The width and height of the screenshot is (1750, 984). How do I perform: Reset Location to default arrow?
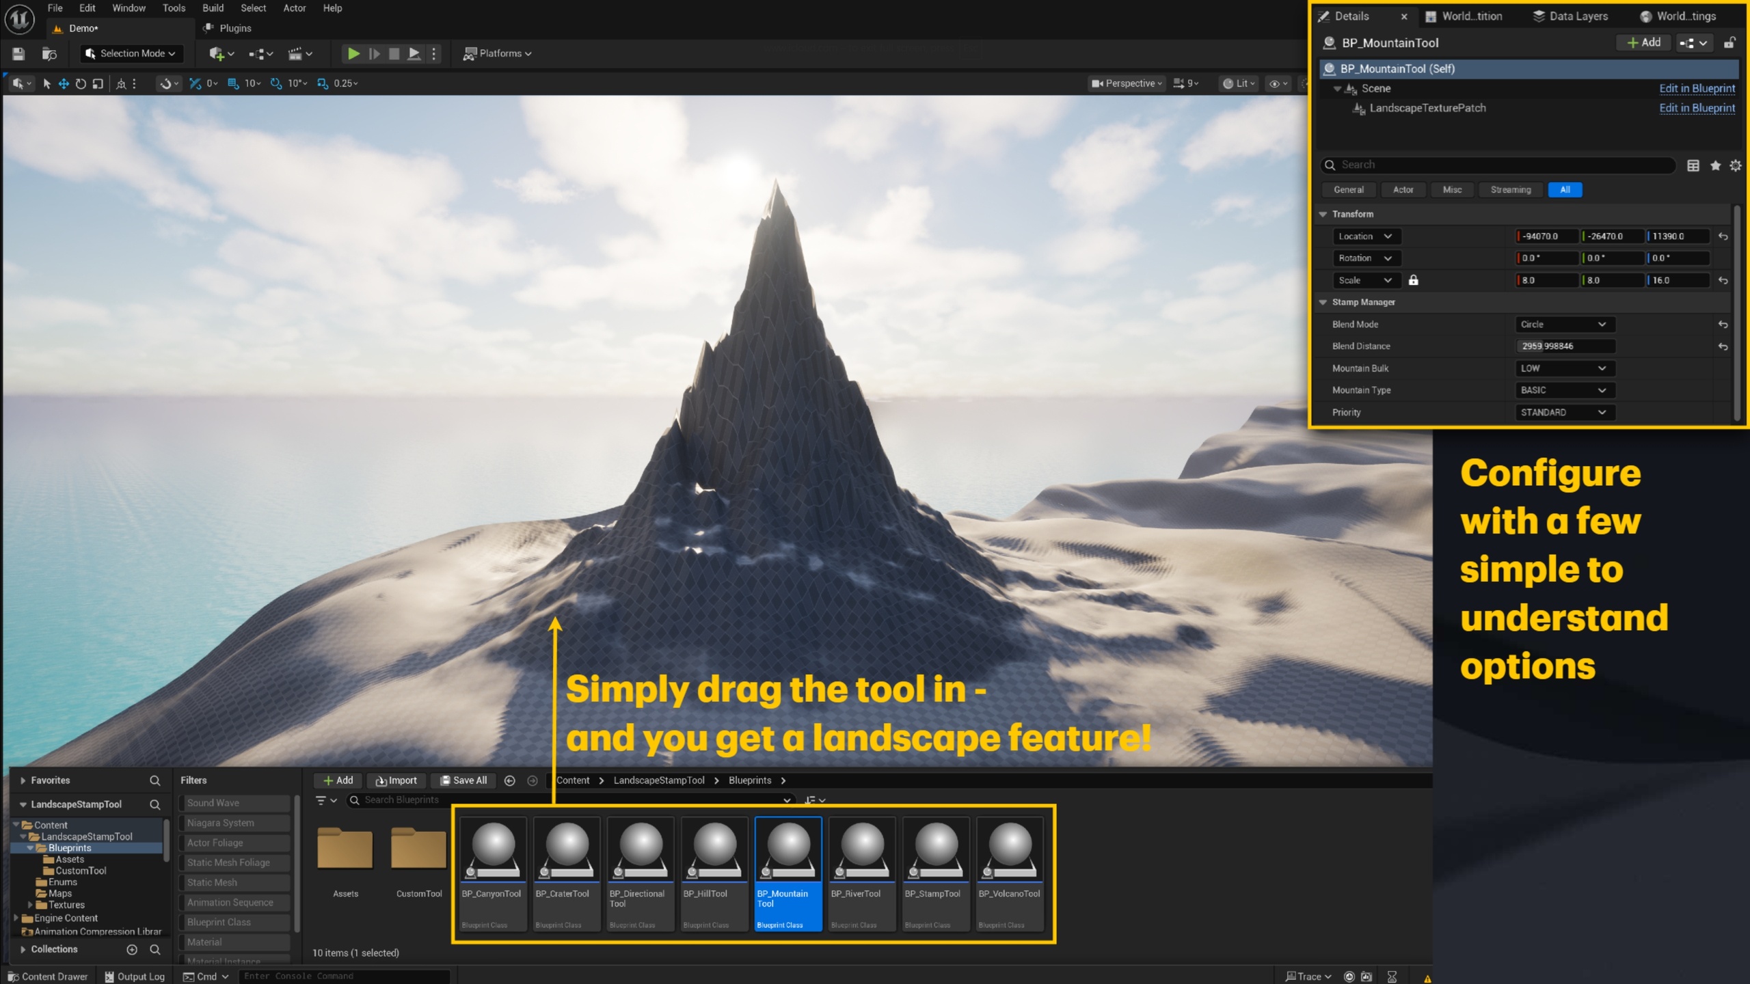(x=1723, y=236)
